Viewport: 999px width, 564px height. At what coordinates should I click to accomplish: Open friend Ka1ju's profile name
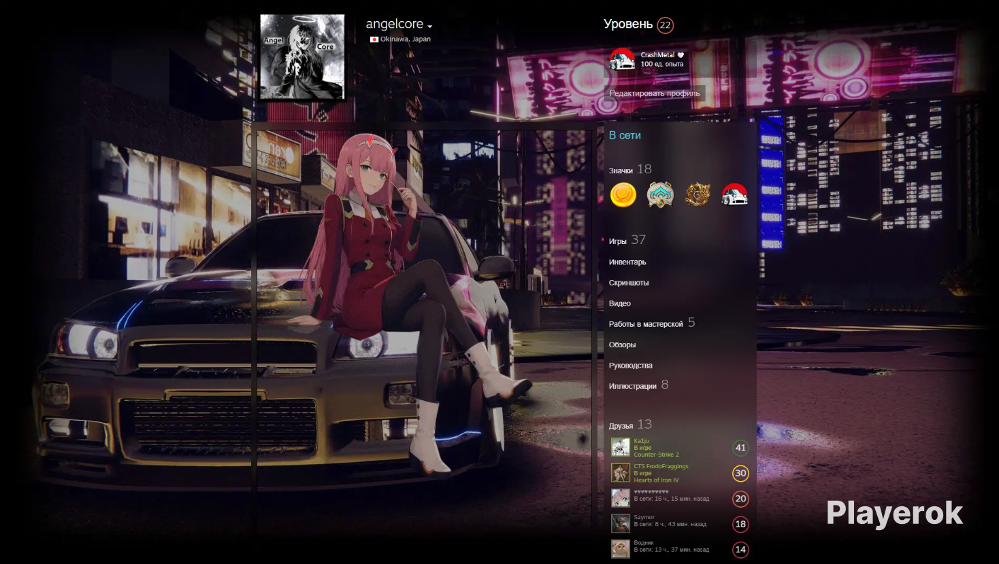coord(642,441)
